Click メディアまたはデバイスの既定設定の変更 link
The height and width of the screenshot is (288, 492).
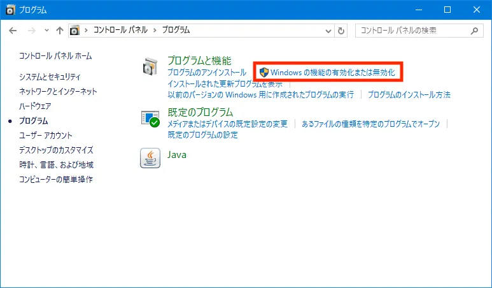(227, 124)
